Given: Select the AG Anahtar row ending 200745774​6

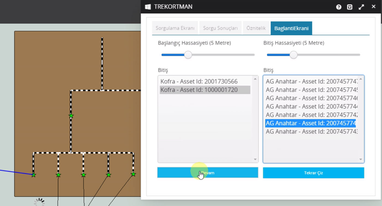Looking at the screenshot, I should pyautogui.click(x=311, y=98).
